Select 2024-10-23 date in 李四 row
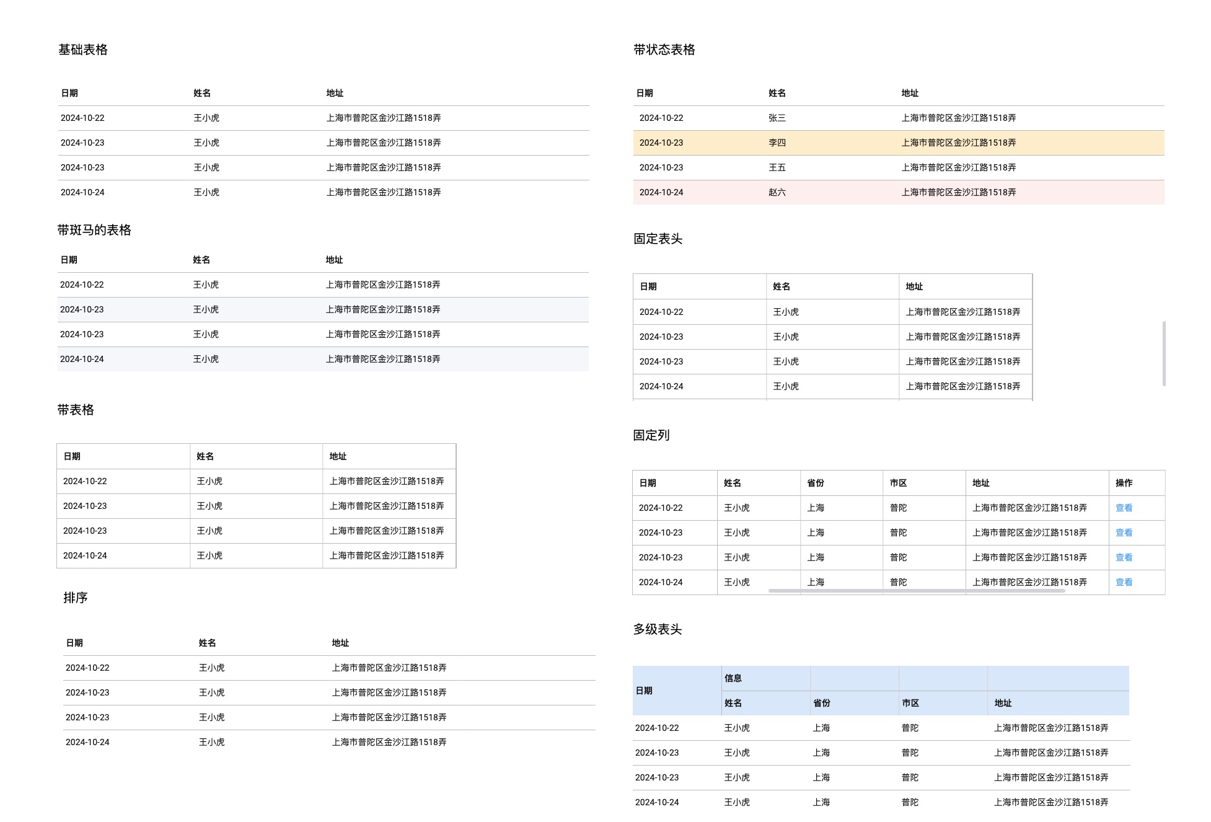 click(661, 143)
